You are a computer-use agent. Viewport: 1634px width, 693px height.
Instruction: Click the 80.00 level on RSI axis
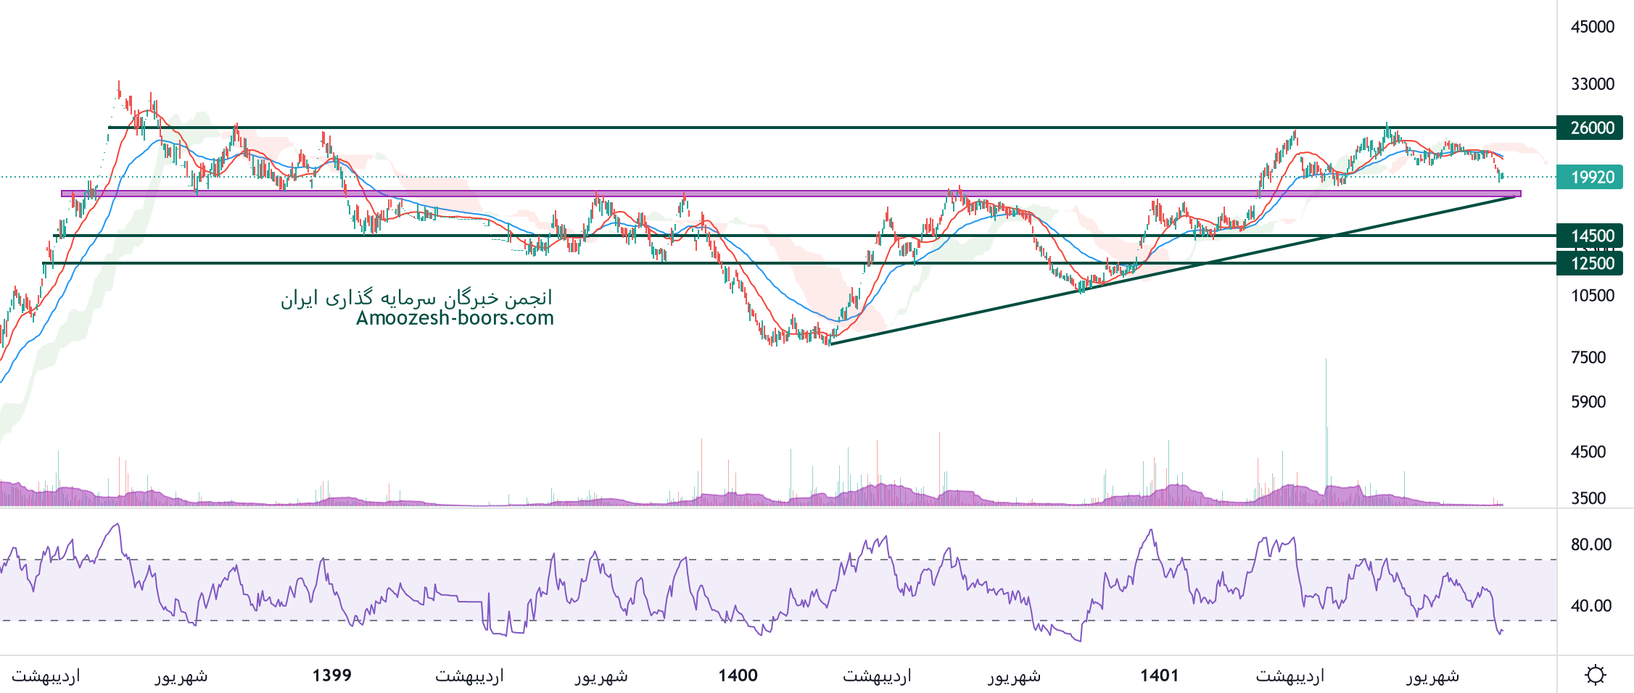[1590, 544]
